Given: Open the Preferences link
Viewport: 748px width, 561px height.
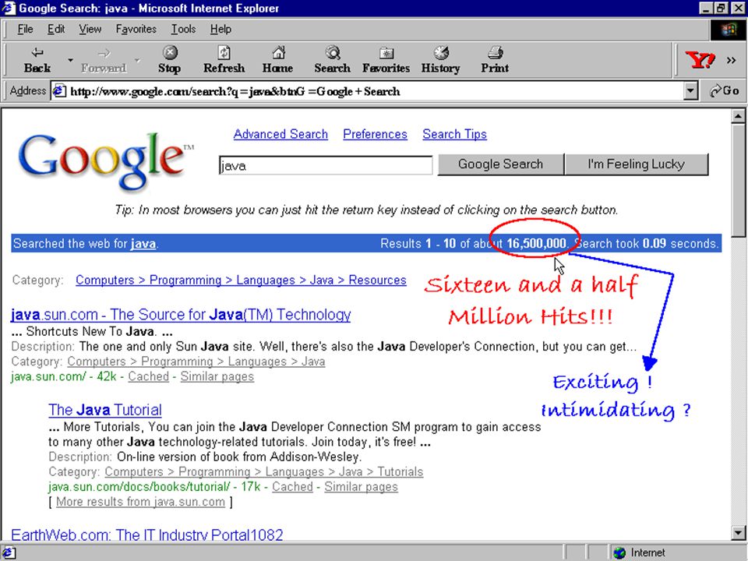Looking at the screenshot, I should point(375,135).
